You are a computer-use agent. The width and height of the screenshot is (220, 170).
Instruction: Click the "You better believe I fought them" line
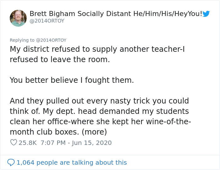coord(72,80)
